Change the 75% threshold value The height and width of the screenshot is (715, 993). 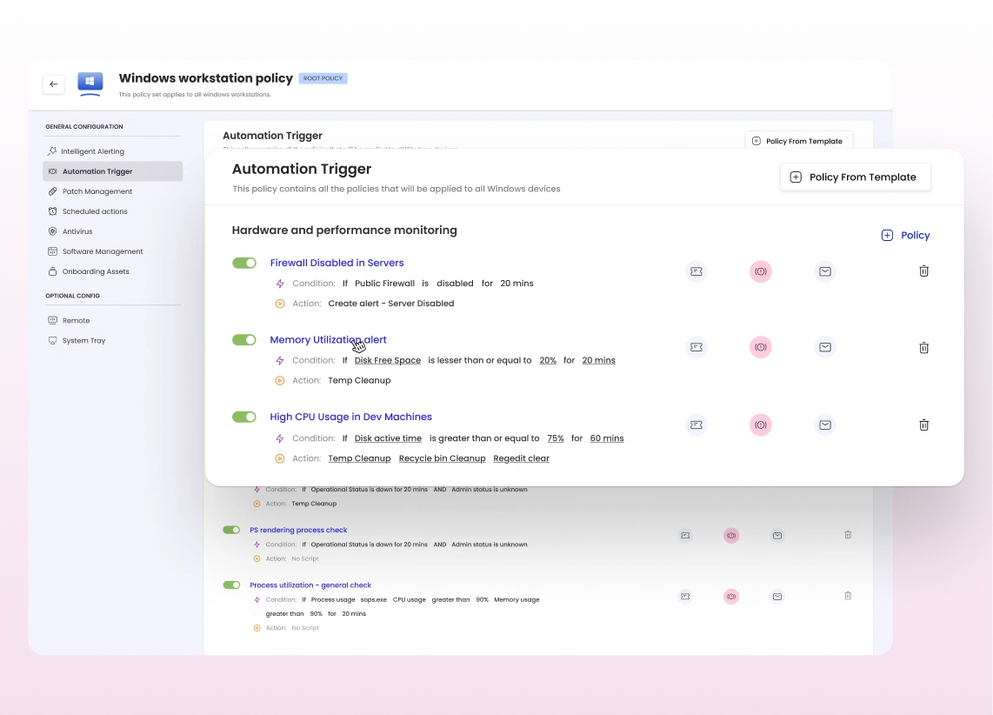point(556,438)
